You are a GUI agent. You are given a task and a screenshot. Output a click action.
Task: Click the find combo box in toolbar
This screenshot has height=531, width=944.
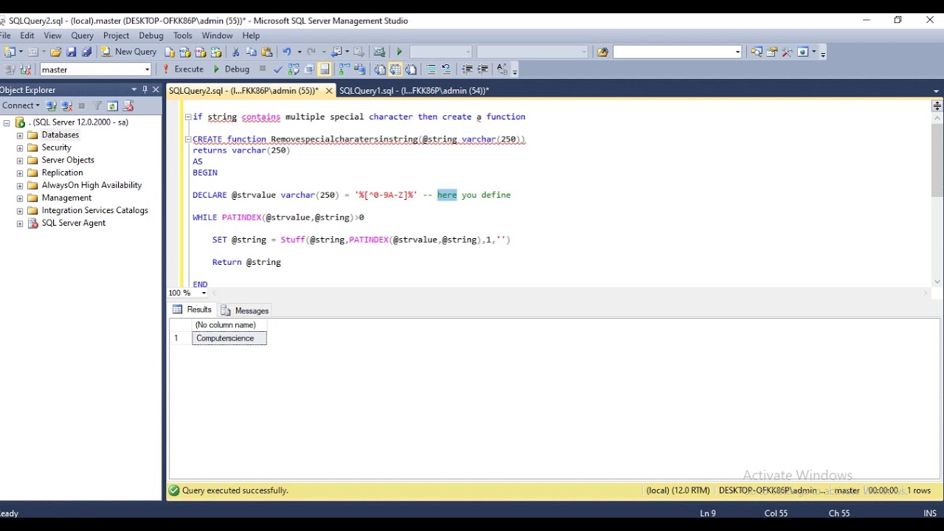click(x=677, y=52)
